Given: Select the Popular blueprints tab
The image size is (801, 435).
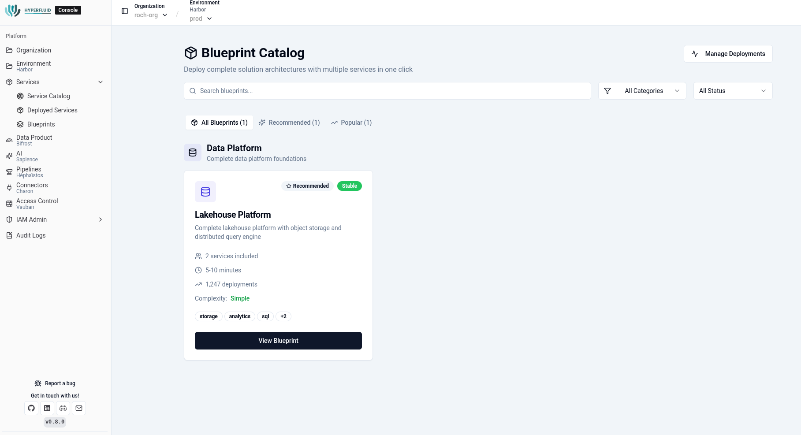Looking at the screenshot, I should (351, 123).
